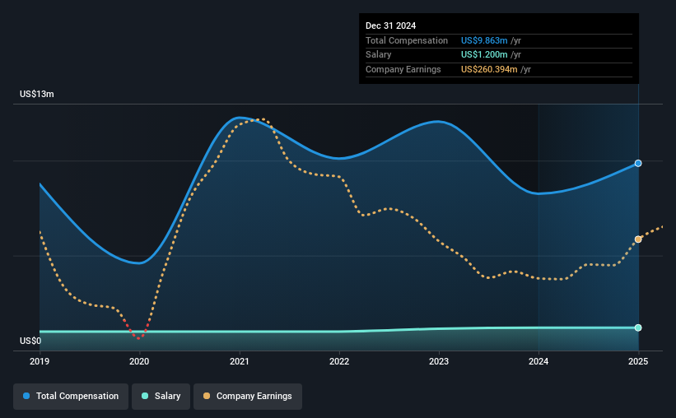Click the US$260.394m company earnings value

[x=489, y=69]
